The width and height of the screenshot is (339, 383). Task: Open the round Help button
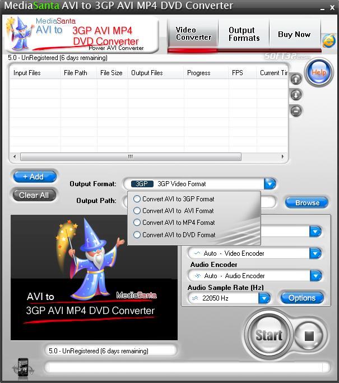pos(318,72)
